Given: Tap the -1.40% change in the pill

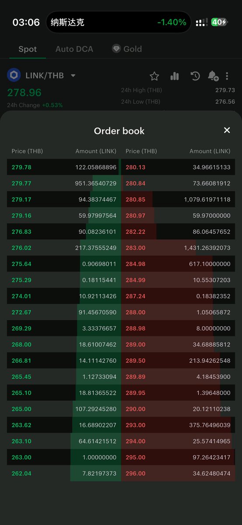Looking at the screenshot, I should [x=172, y=22].
